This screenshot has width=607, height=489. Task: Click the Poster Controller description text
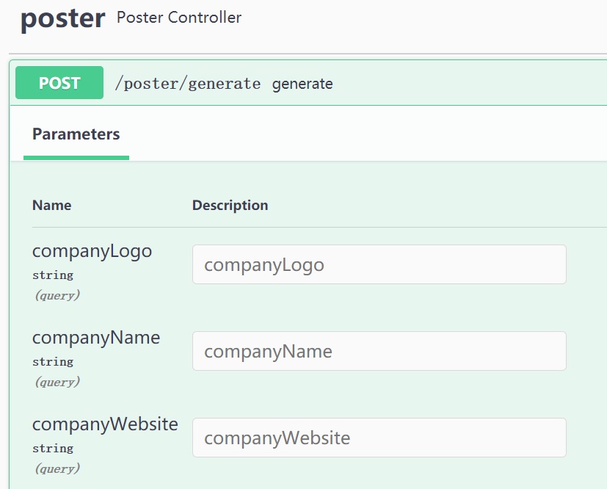click(179, 18)
